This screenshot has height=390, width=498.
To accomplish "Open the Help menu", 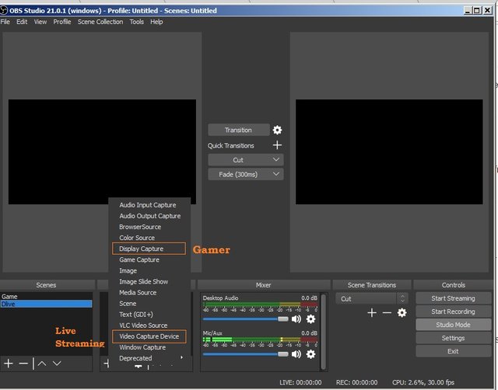I will coord(156,22).
